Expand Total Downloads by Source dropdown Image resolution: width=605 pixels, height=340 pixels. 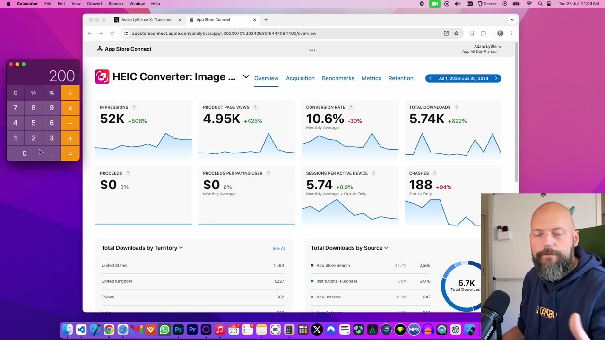tap(349, 248)
